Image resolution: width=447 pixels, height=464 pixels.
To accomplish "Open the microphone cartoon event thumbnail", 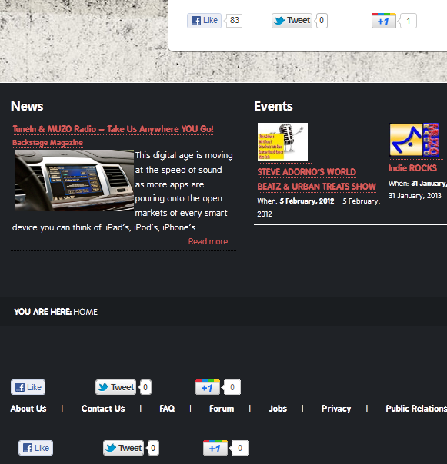I will point(282,142).
